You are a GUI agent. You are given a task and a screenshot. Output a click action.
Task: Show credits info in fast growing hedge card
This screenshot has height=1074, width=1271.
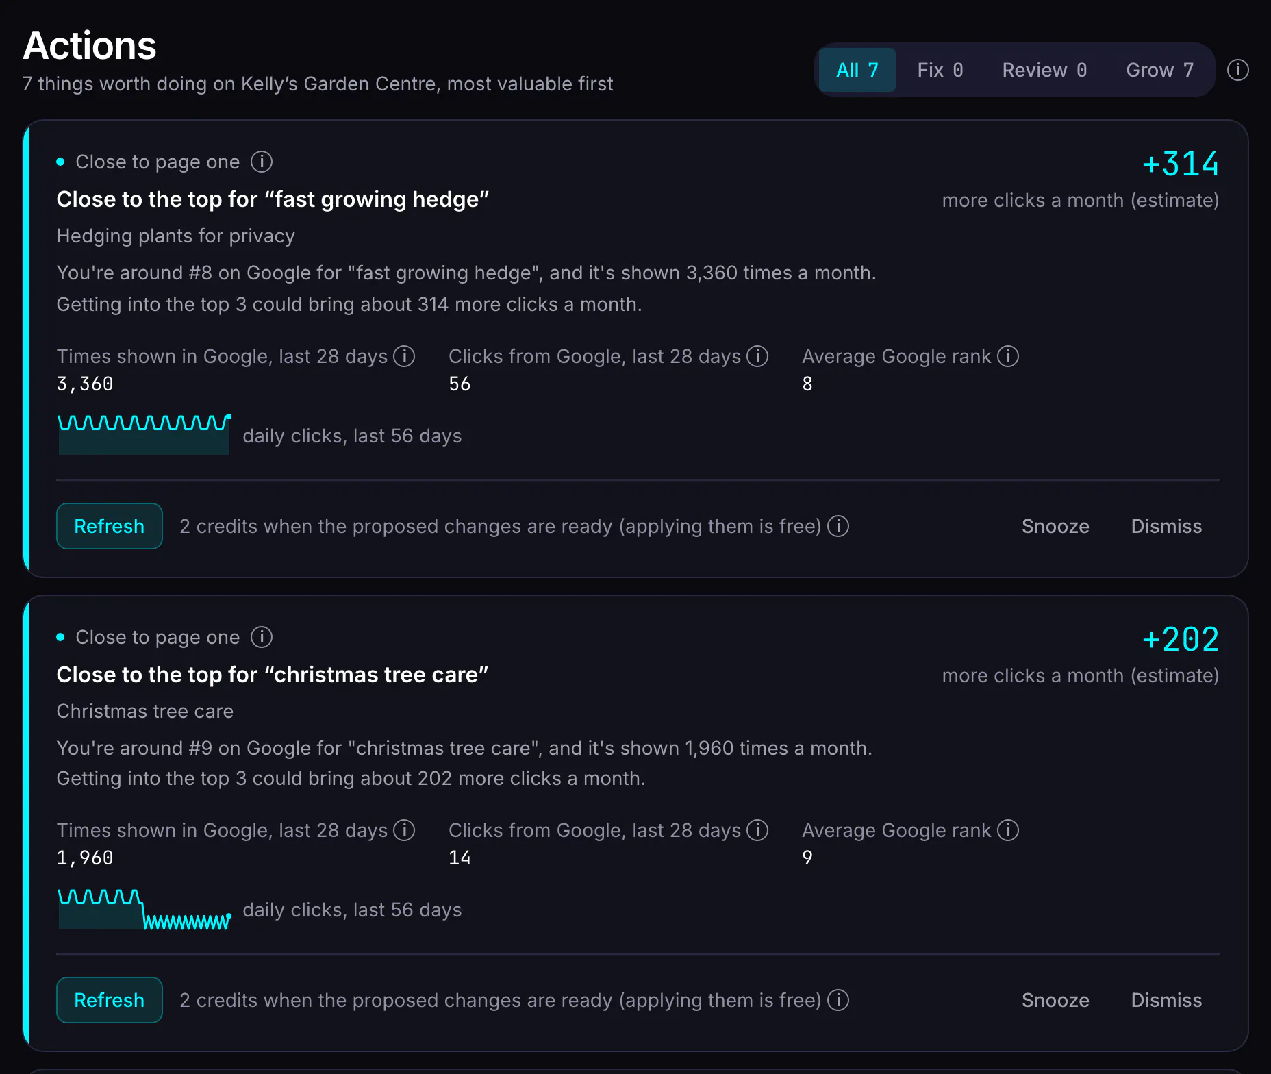(838, 526)
